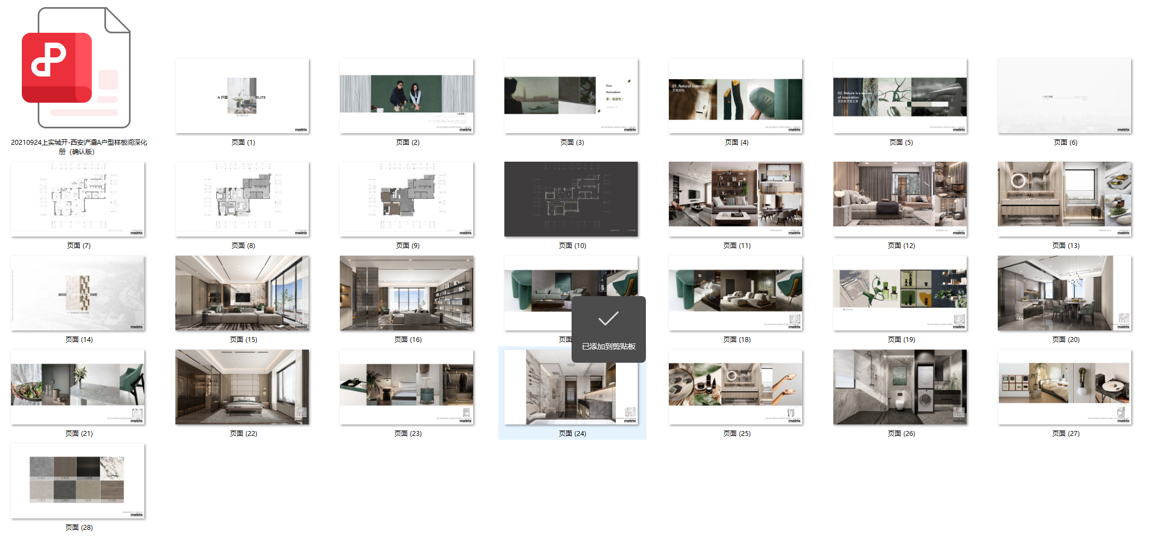
Task: Open page 1 title slide thumbnail
Action: 242,96
